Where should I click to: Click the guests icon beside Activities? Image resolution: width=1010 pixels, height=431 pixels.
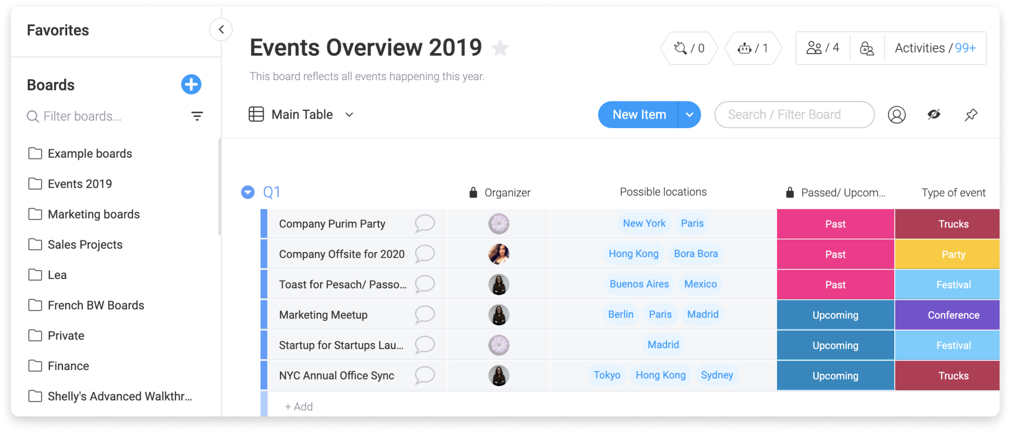(x=867, y=48)
